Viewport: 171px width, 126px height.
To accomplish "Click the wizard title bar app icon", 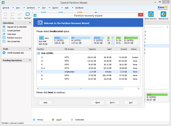I will (x=35, y=15).
